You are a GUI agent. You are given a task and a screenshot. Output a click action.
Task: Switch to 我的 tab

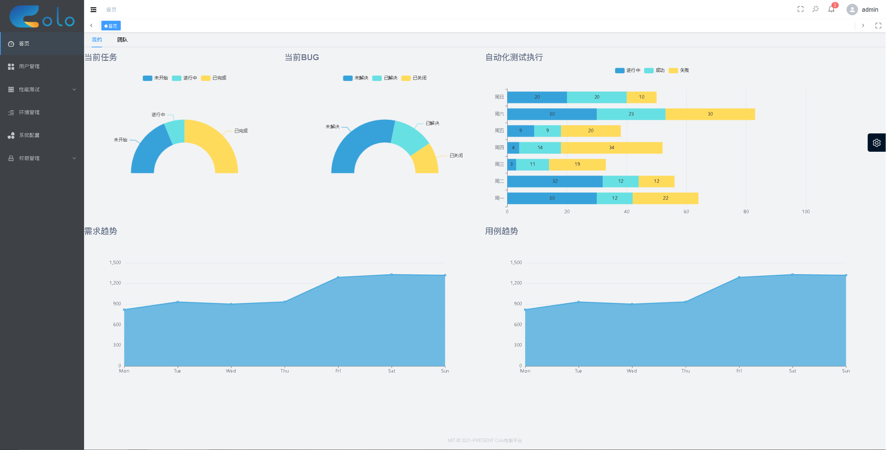[97, 40]
